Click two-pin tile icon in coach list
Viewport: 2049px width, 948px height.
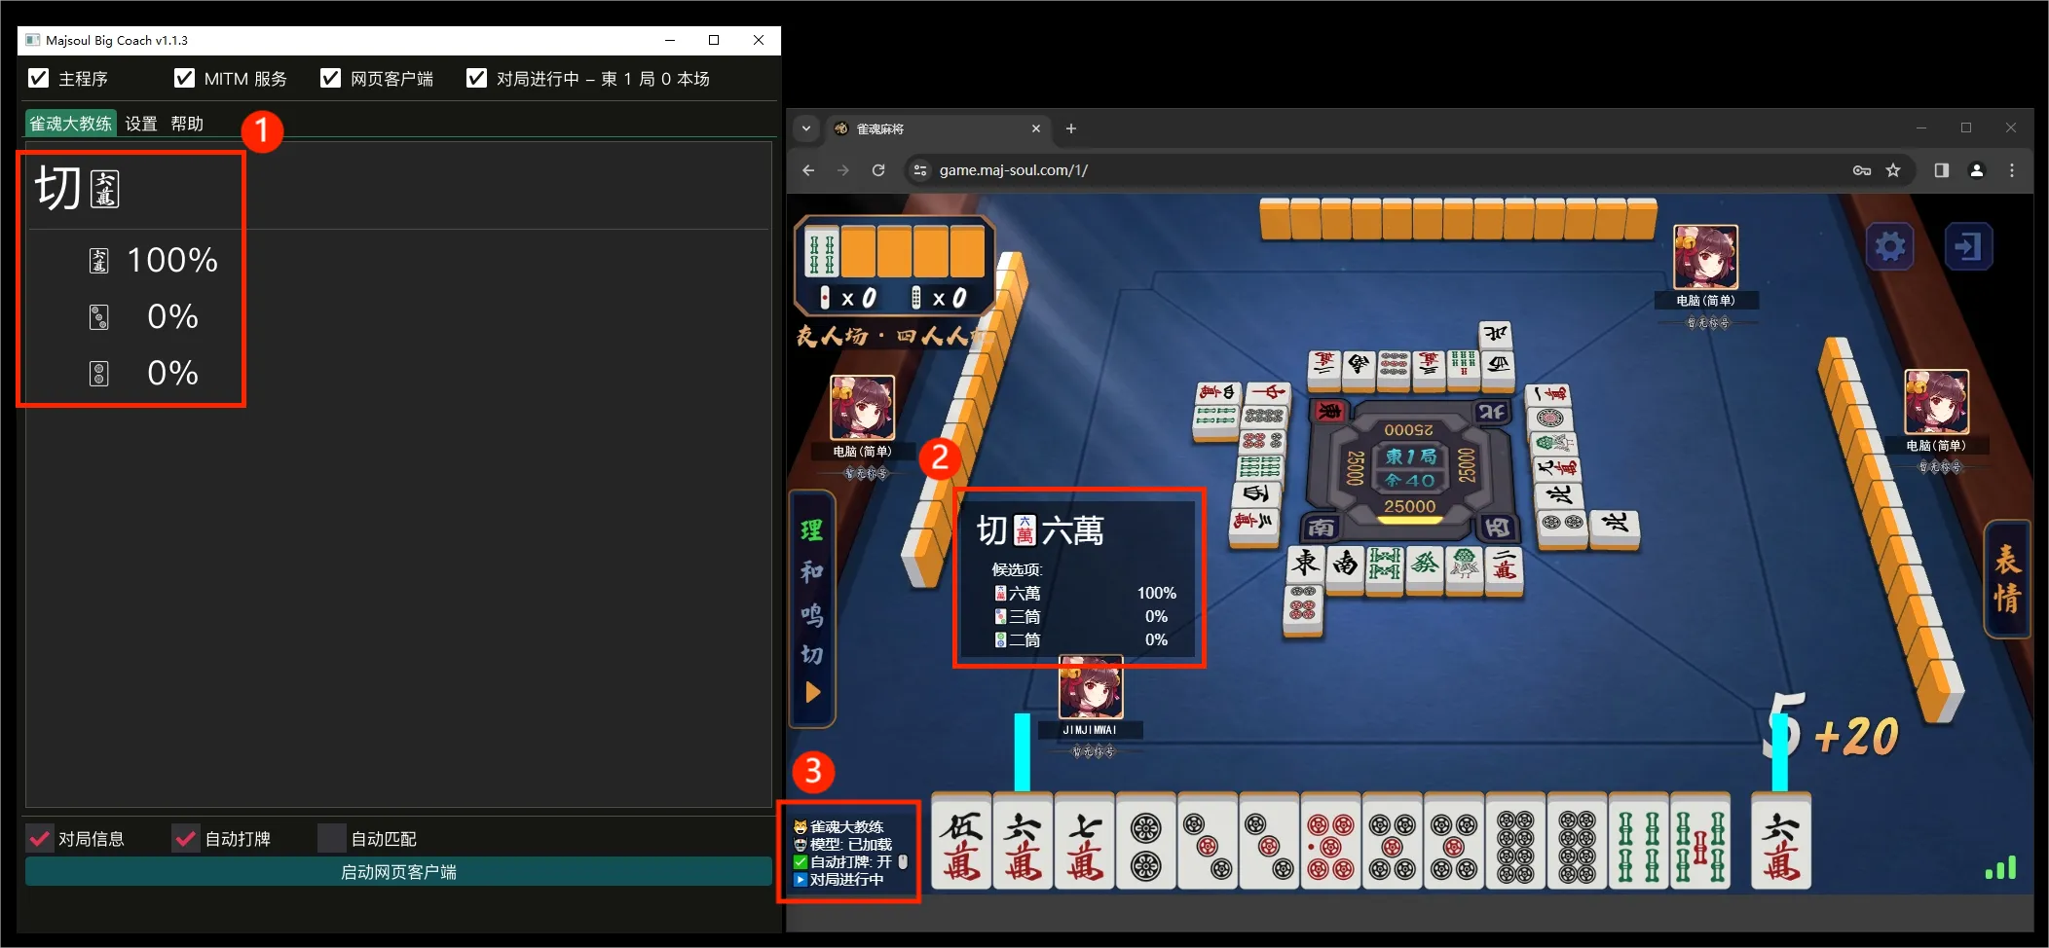coord(99,374)
